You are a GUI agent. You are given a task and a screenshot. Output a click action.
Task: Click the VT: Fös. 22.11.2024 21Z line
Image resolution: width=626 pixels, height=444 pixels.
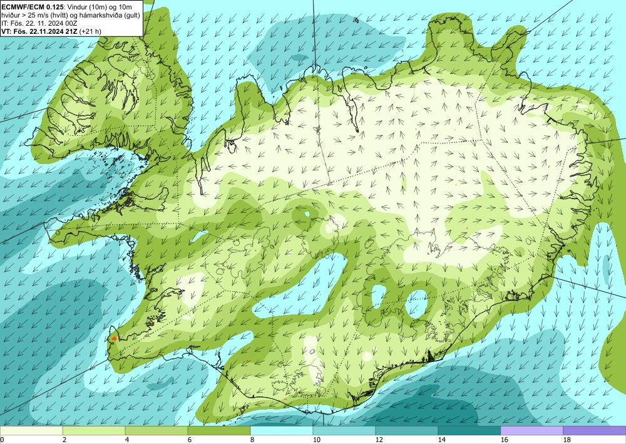coord(51,31)
